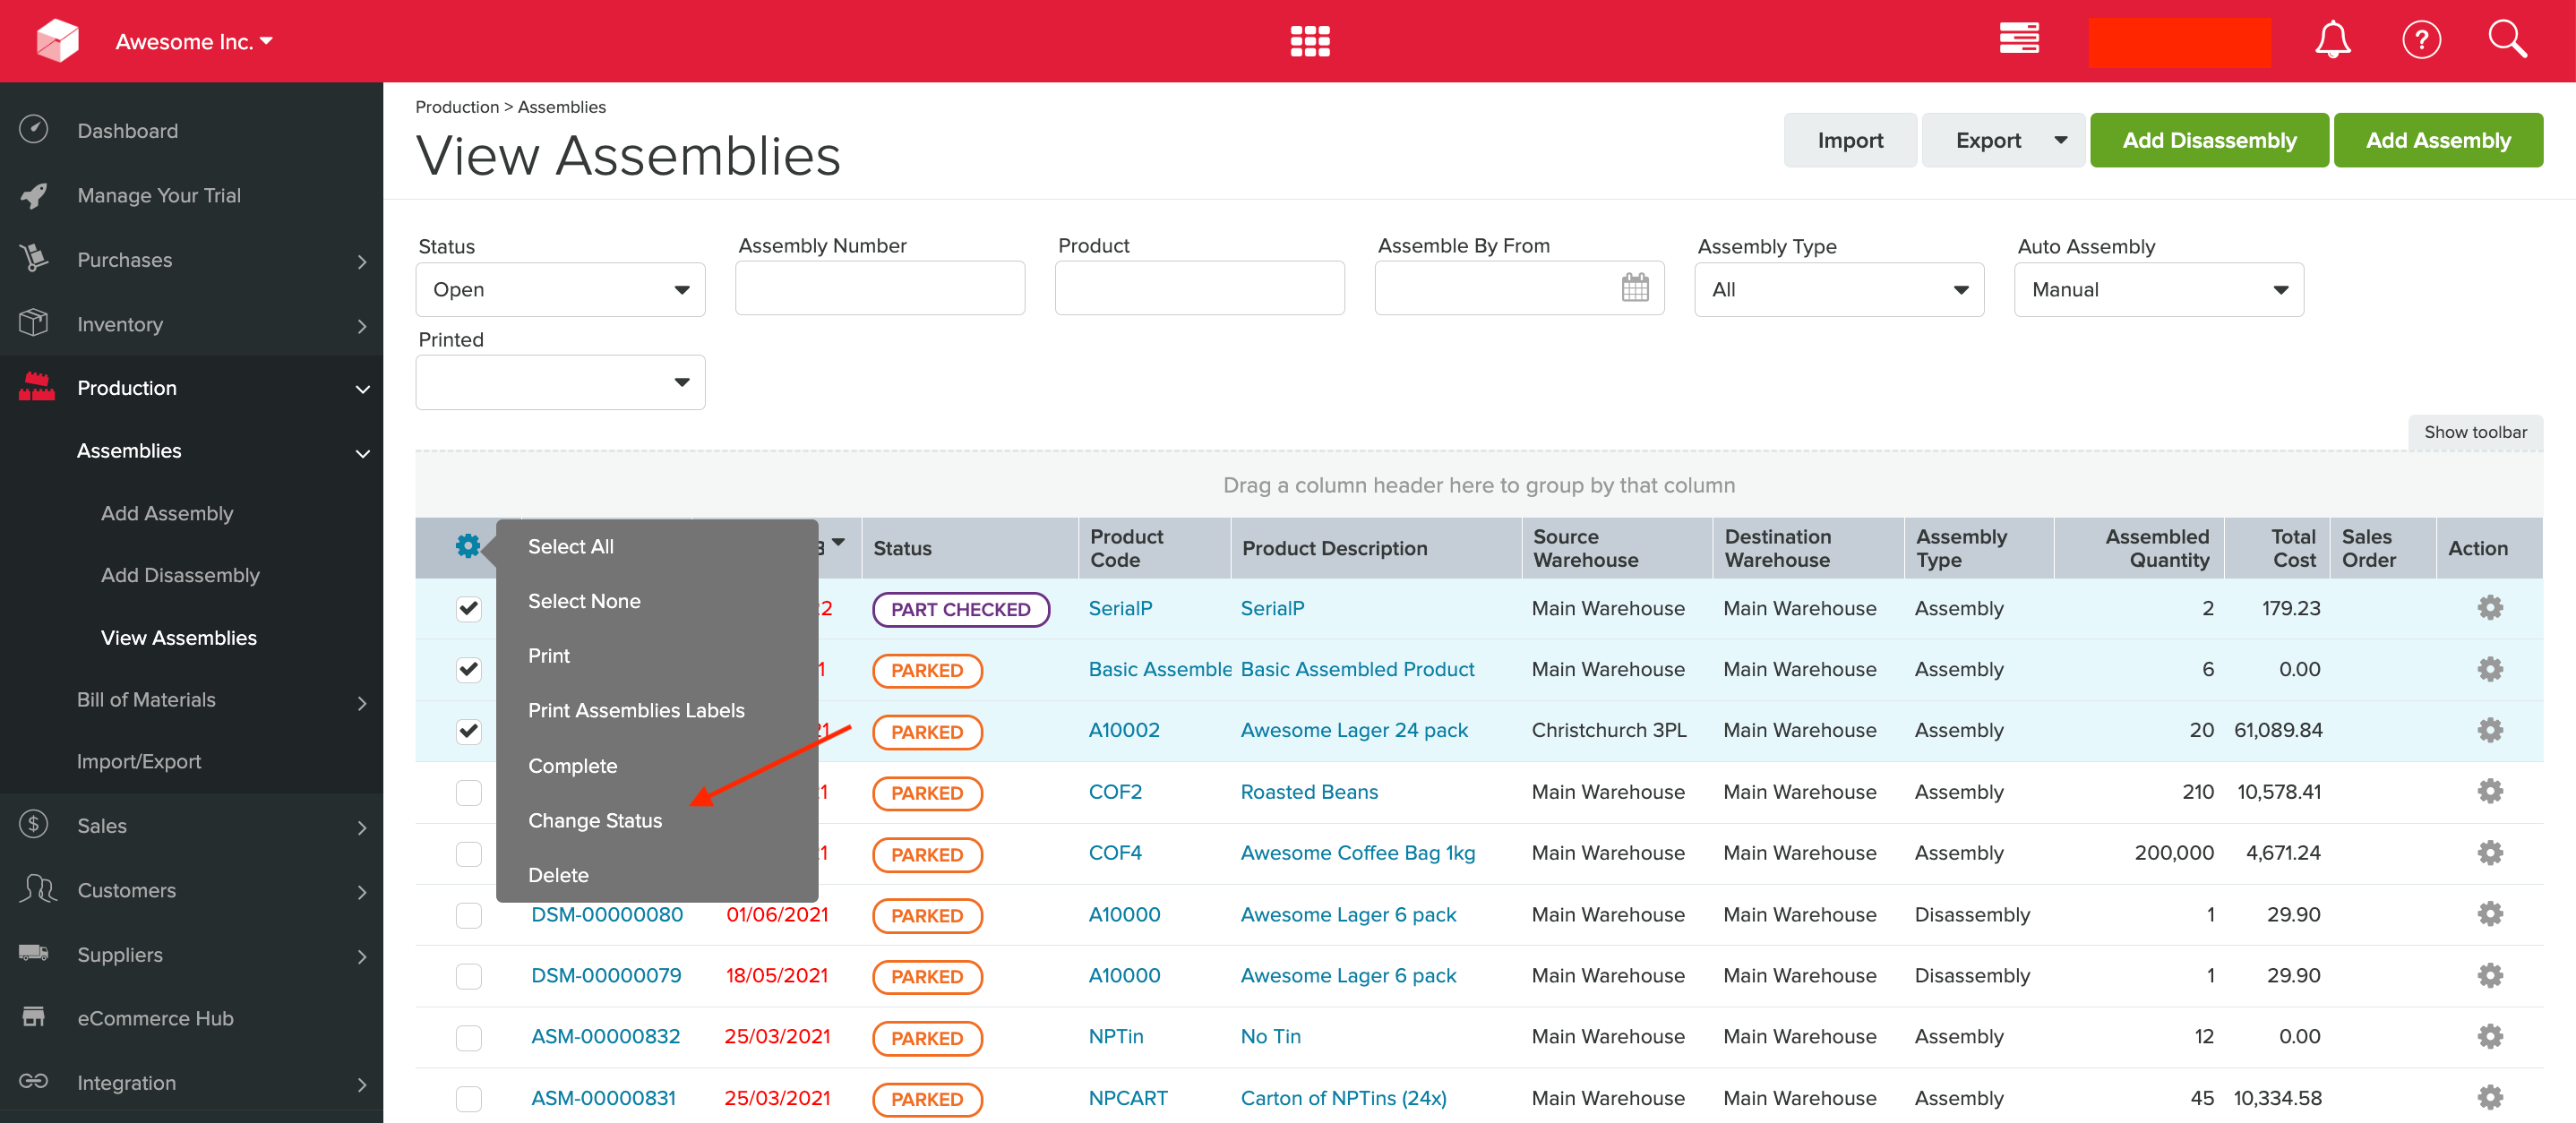Select Change Status from the context menu
The height and width of the screenshot is (1123, 2576).
[x=595, y=820]
